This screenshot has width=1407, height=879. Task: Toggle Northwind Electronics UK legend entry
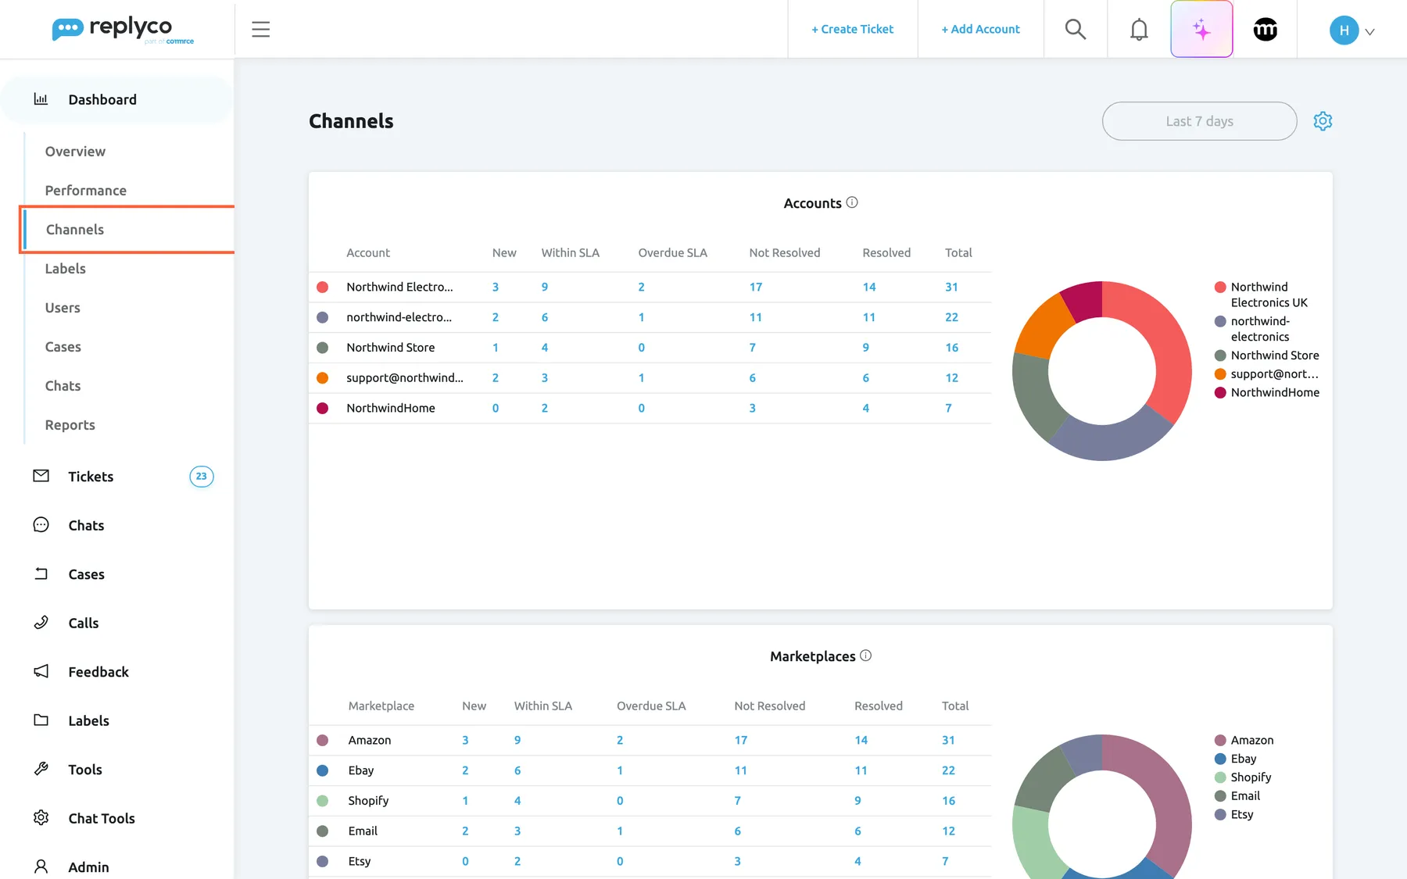[1262, 295]
